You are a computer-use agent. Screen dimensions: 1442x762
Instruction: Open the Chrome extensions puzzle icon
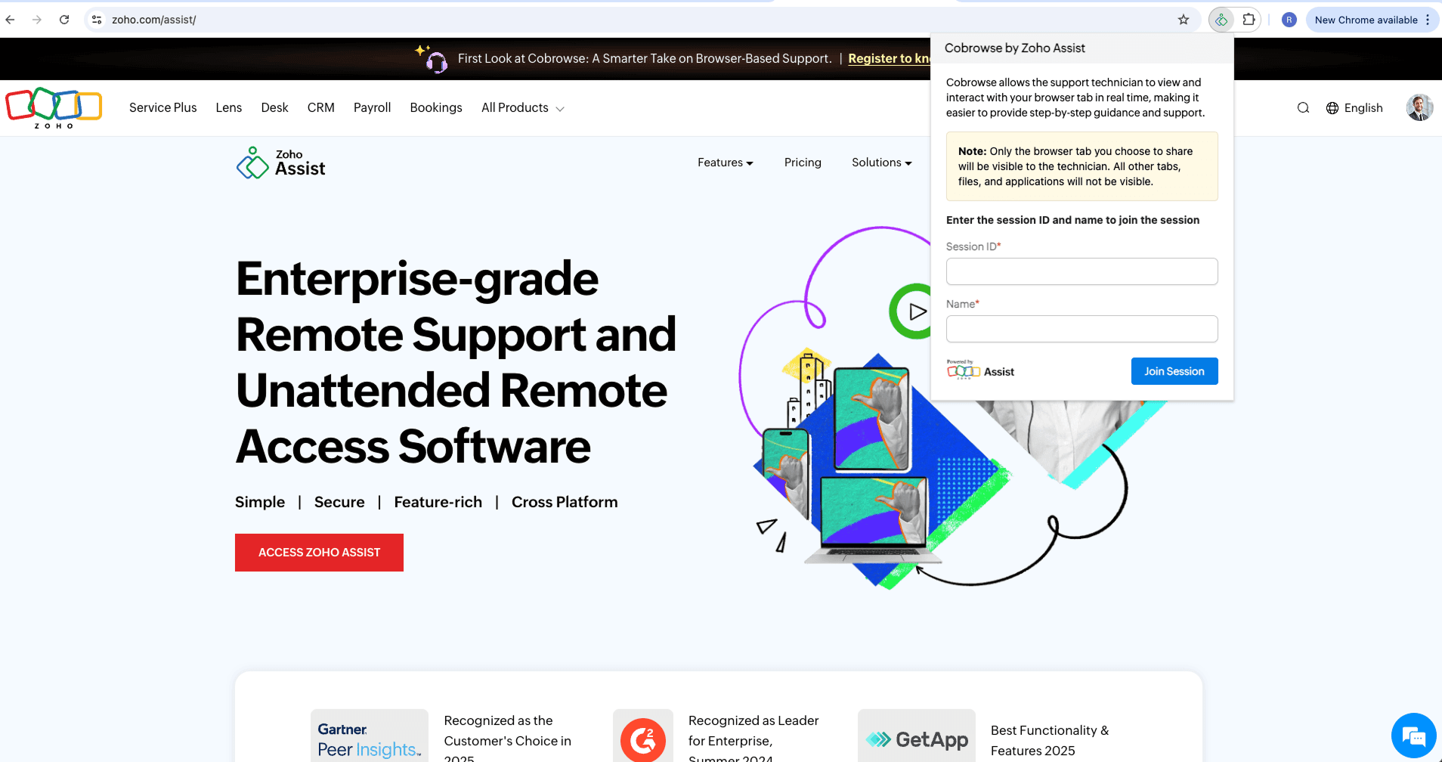click(x=1249, y=20)
